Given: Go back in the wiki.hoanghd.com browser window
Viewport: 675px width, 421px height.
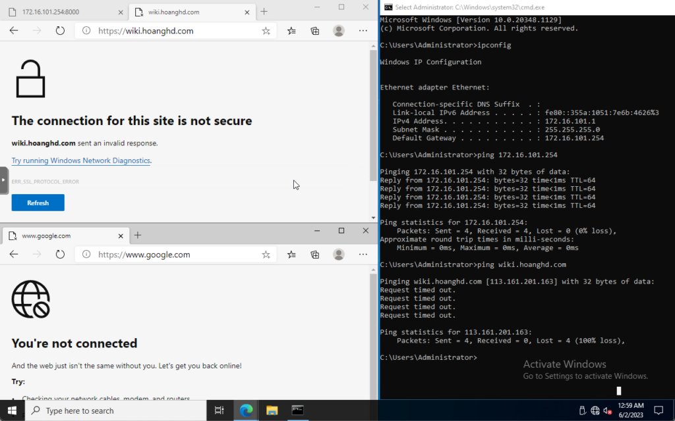Looking at the screenshot, I should [14, 30].
